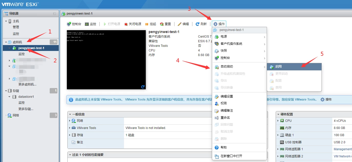Screen dimensions: 352x162
Task: Choose 编辑设置 edit settings from the menu
Action: pos(240,96)
